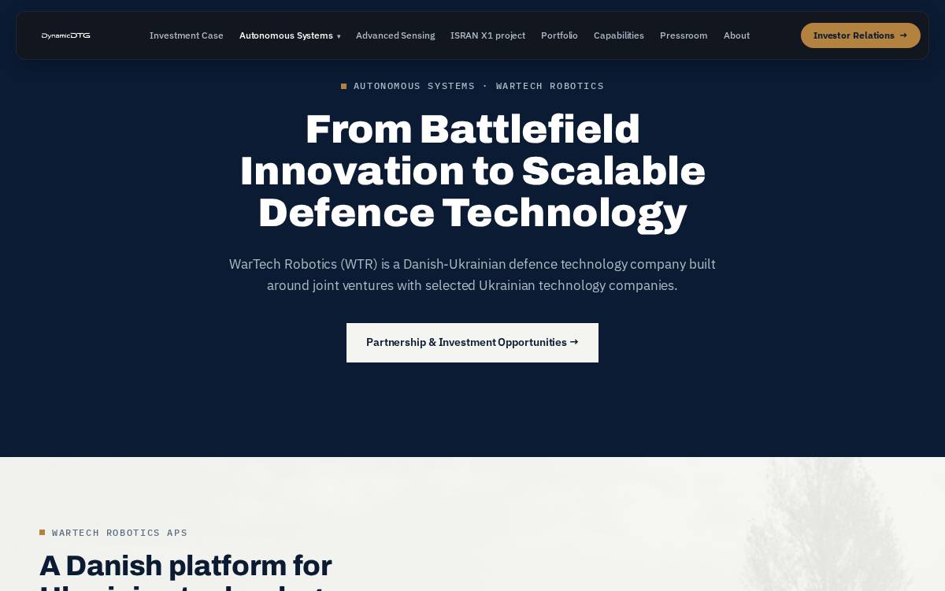945x591 pixels.
Task: Click the 'AUTONOMOUS SYSTEMS · WARTECH ROBOTICS' label
Action: 472,86
